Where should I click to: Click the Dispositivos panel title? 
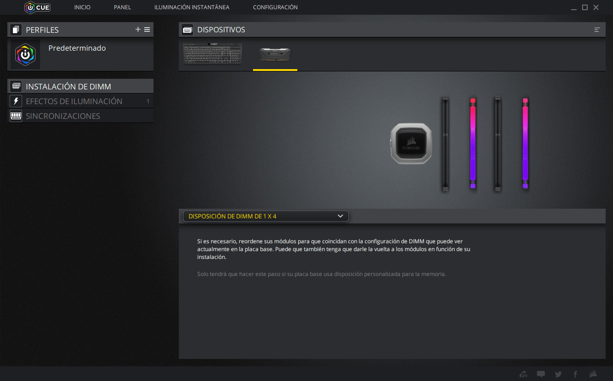click(x=221, y=30)
